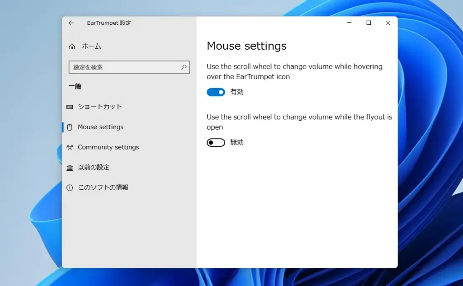Click the back arrow at top left
Viewport: 463px width, 286px height.
pos(71,23)
